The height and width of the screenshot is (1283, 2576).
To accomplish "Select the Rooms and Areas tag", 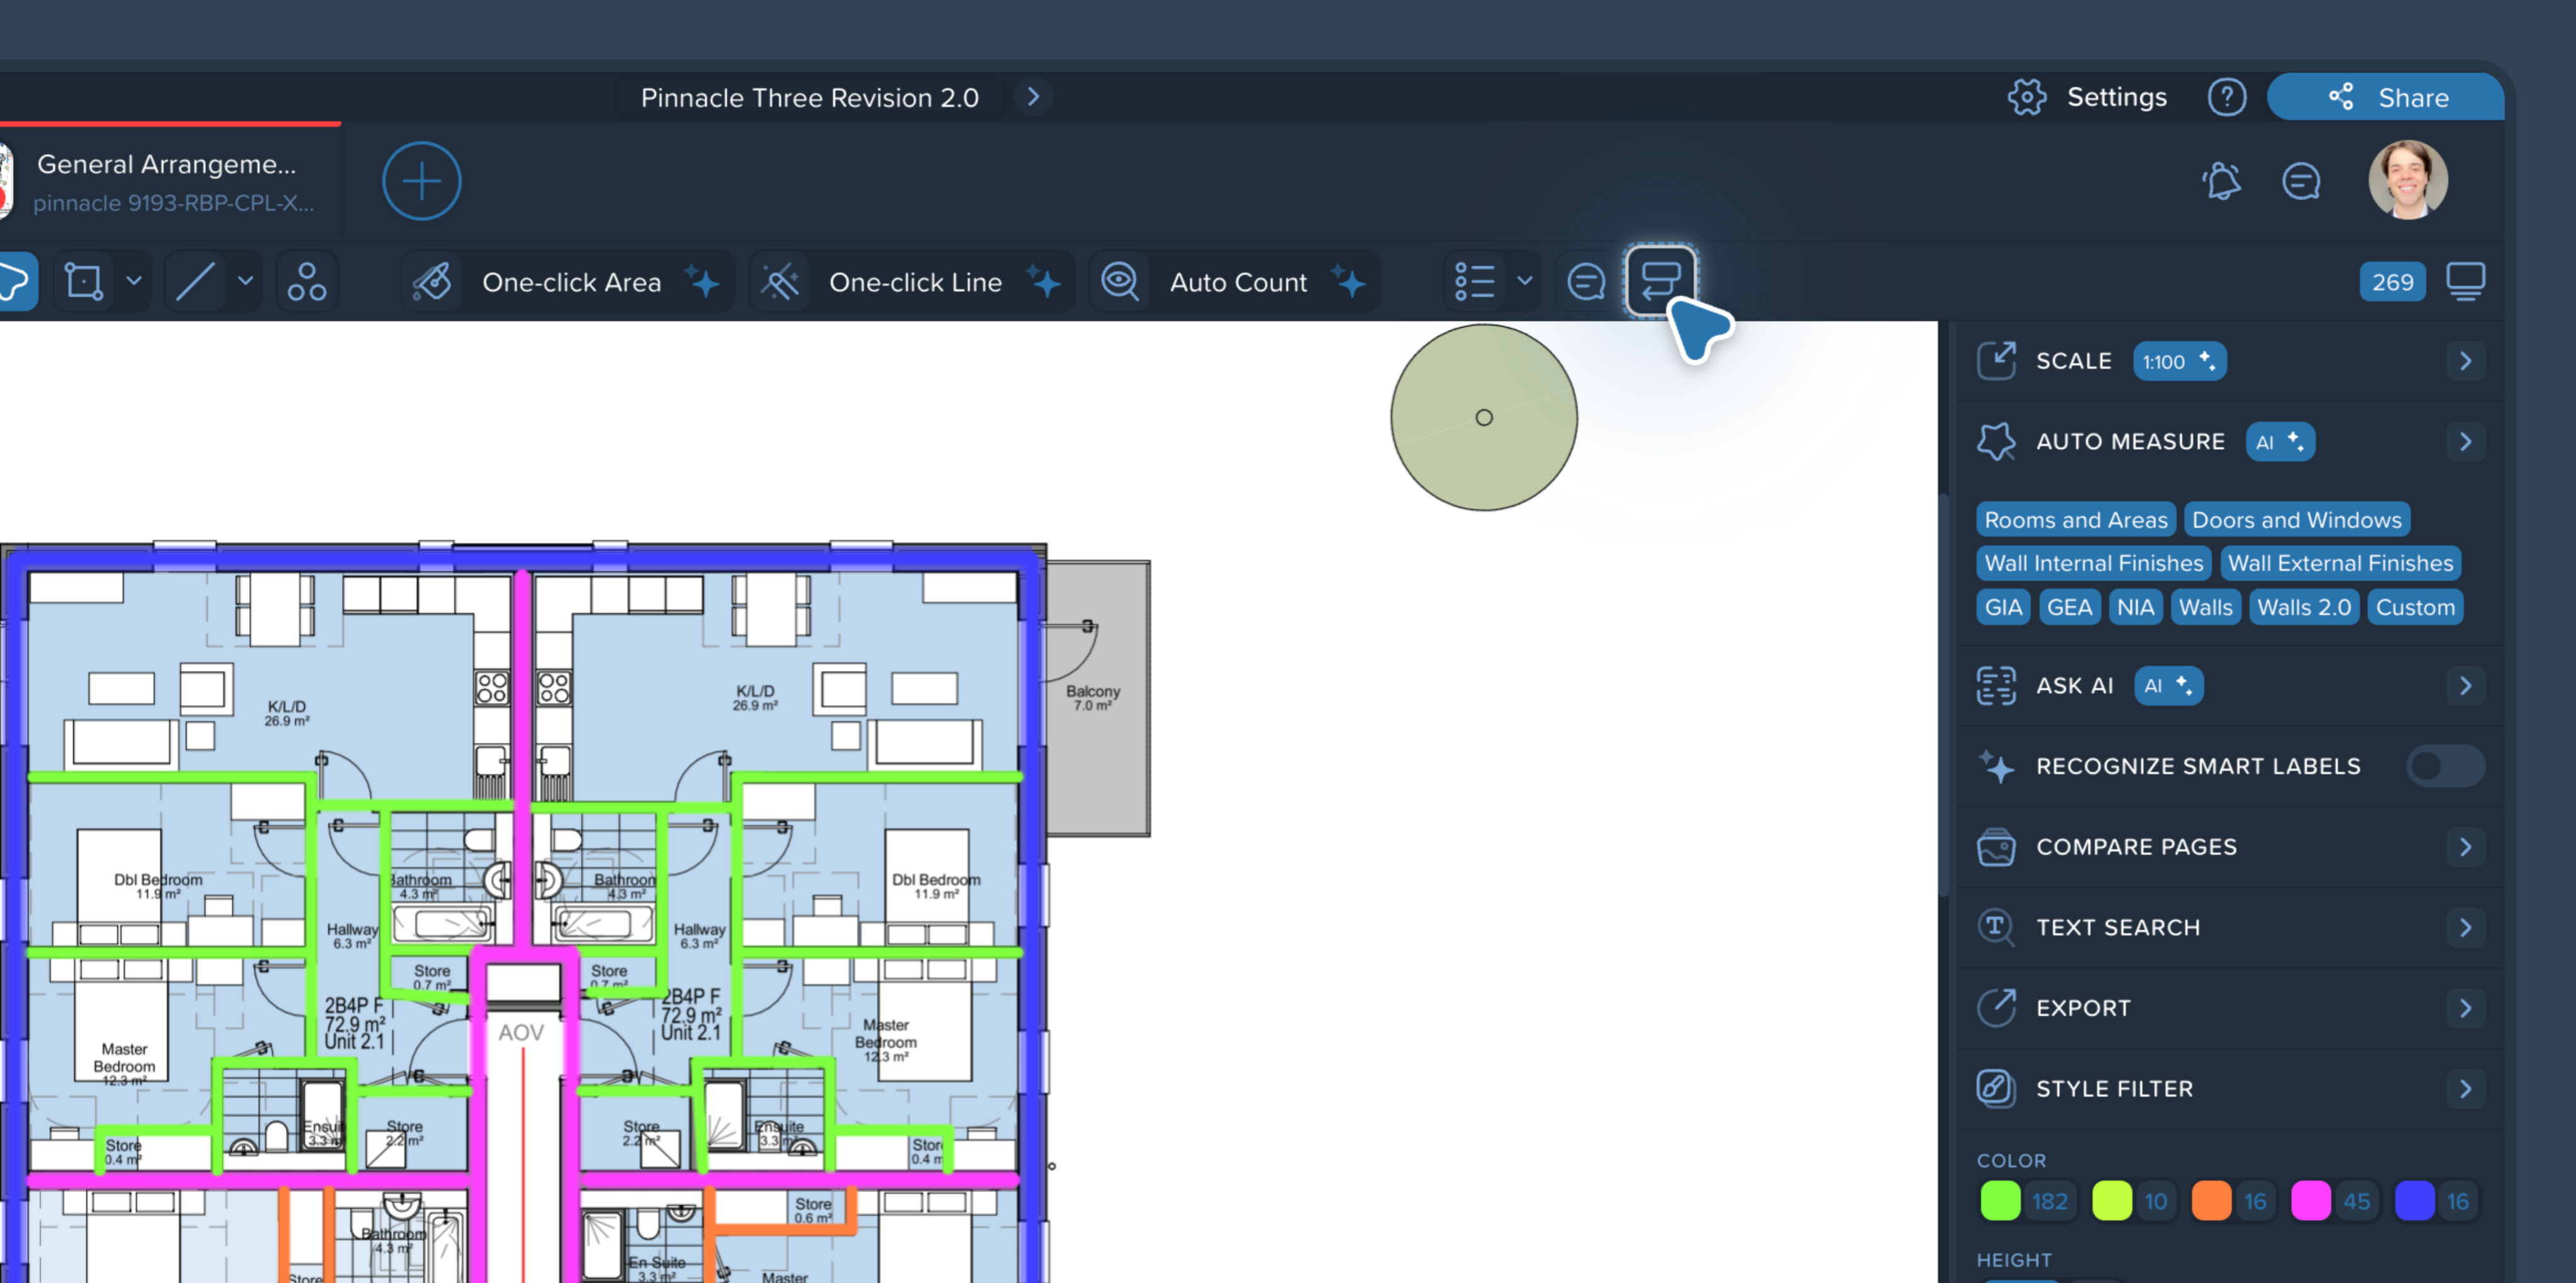I will (2075, 520).
